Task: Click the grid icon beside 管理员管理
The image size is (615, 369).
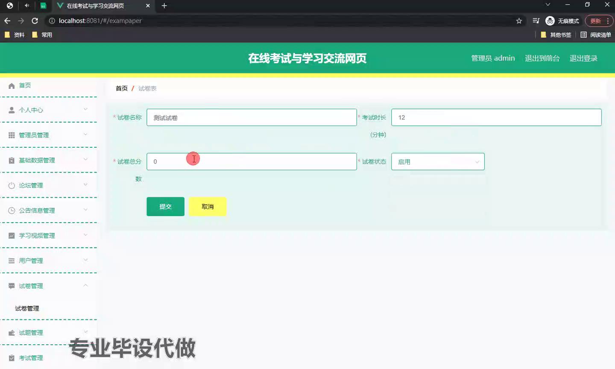Action: point(12,135)
